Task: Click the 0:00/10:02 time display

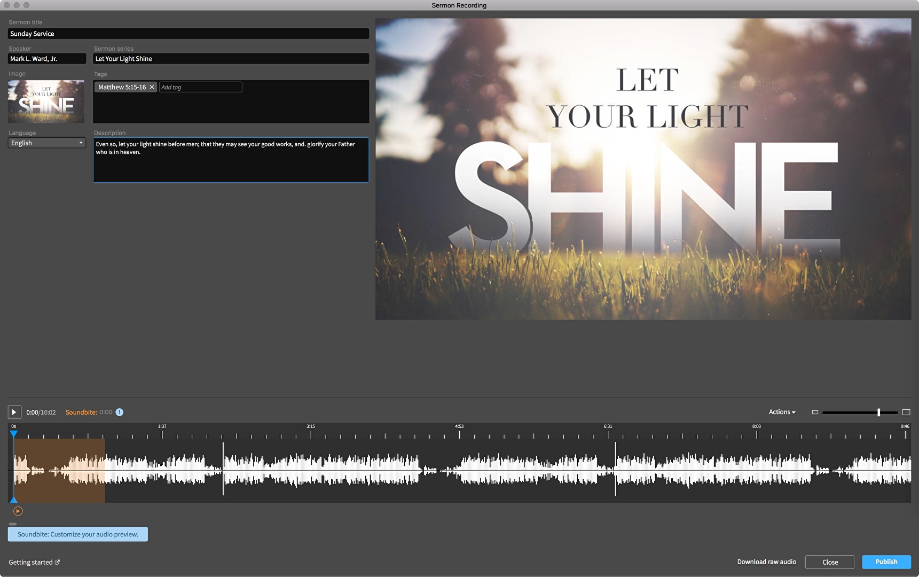Action: pos(41,412)
